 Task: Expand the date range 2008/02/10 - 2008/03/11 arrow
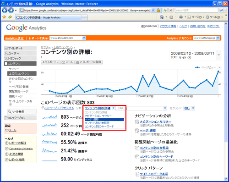click(219, 55)
